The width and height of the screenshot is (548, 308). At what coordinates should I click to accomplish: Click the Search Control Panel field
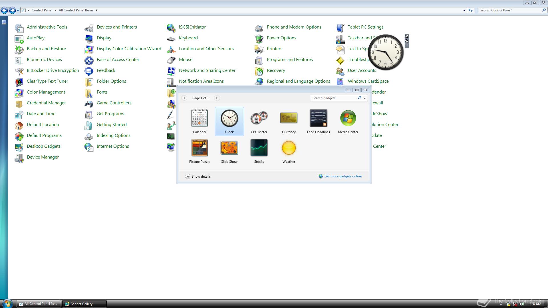(510, 10)
